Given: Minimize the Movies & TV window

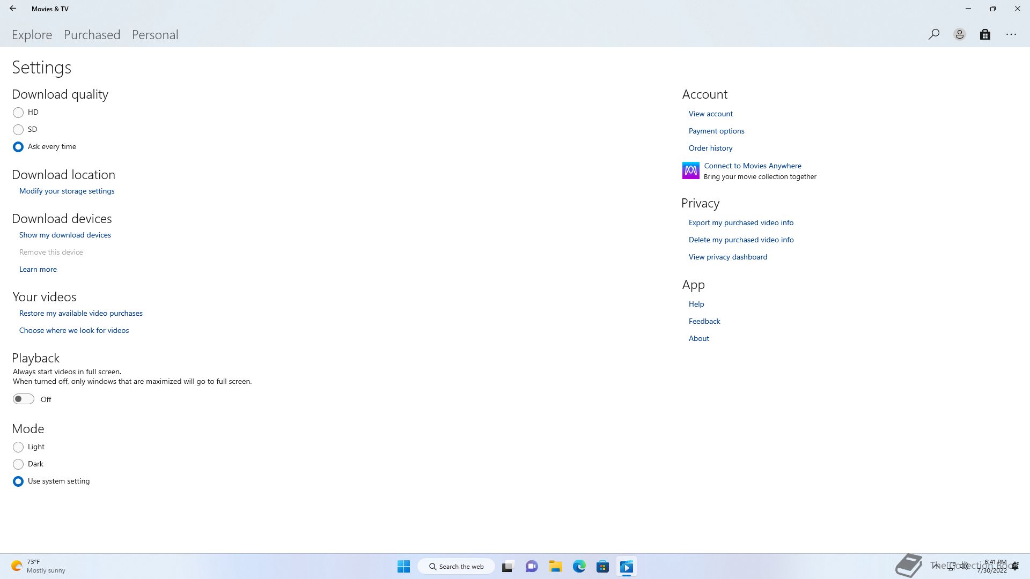Looking at the screenshot, I should click(968, 9).
